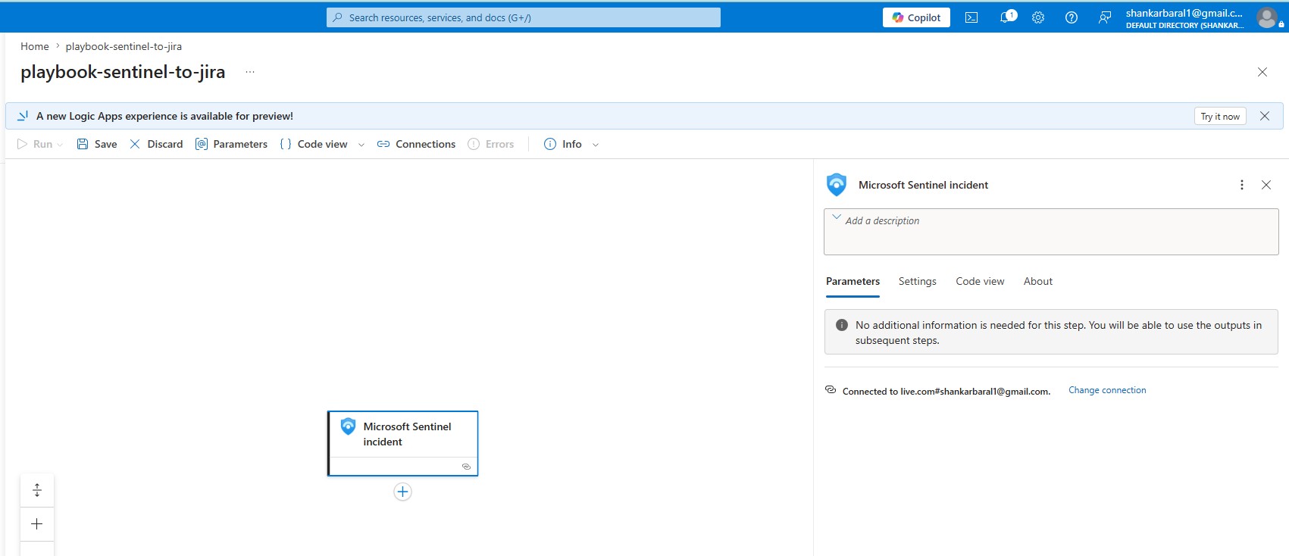Open the notifications bell
1289x556 pixels.
[x=1006, y=17]
